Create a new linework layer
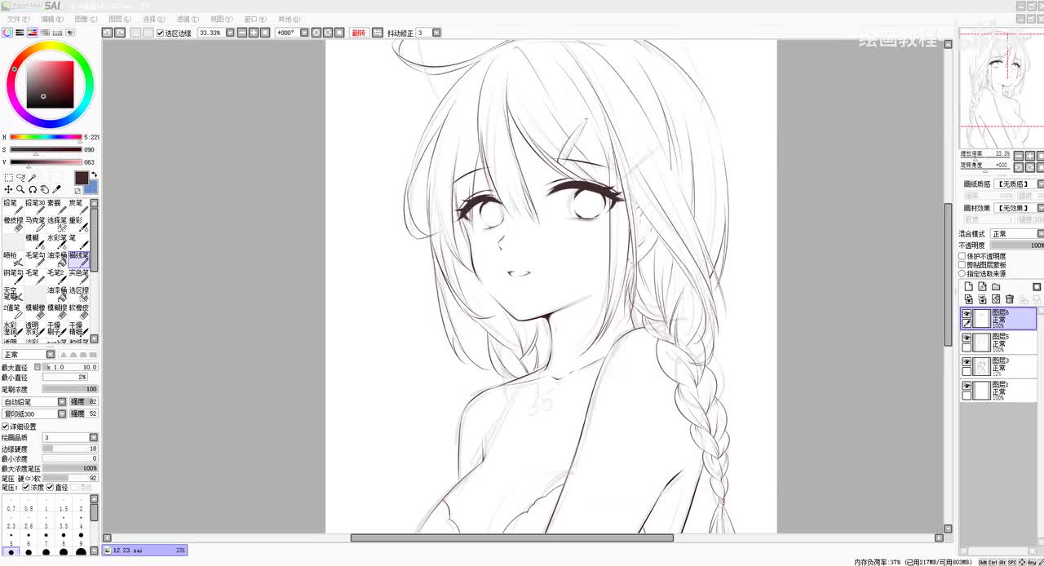 pos(982,286)
